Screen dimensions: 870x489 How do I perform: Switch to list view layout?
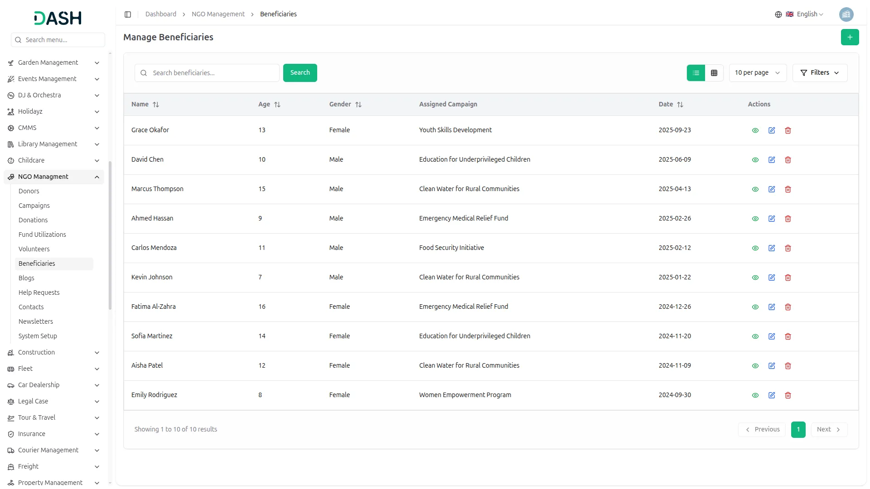coord(696,73)
